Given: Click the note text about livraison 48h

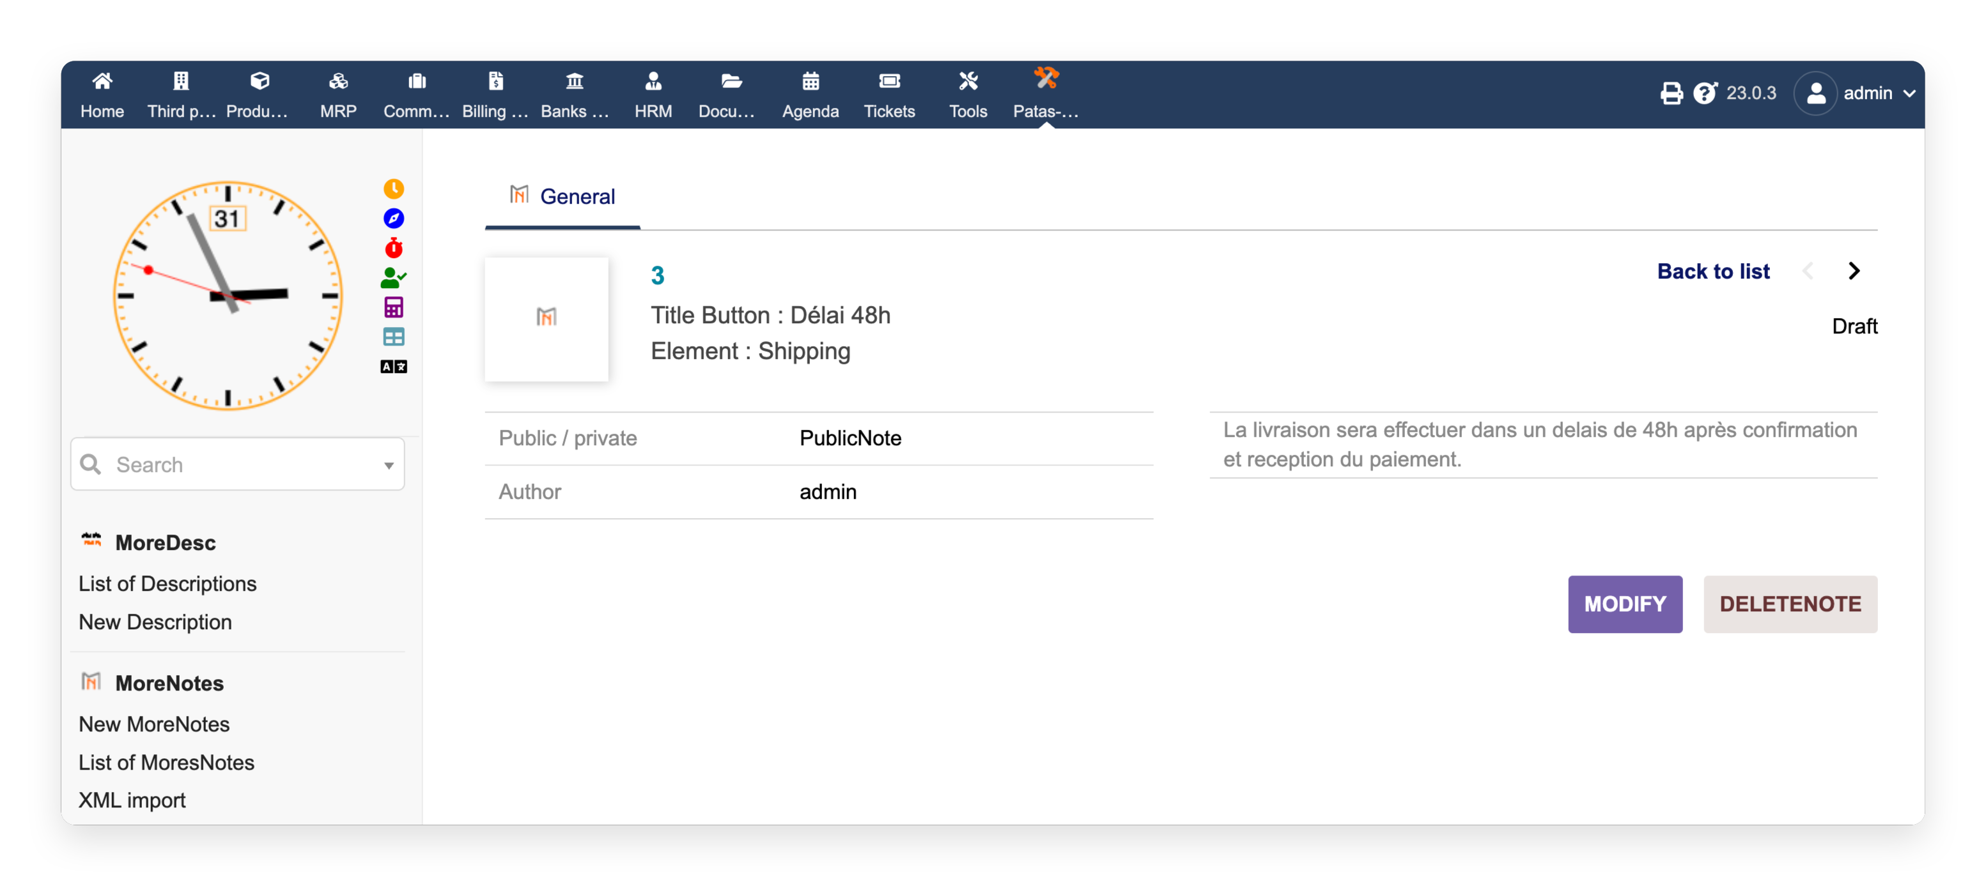Looking at the screenshot, I should tap(1540, 445).
